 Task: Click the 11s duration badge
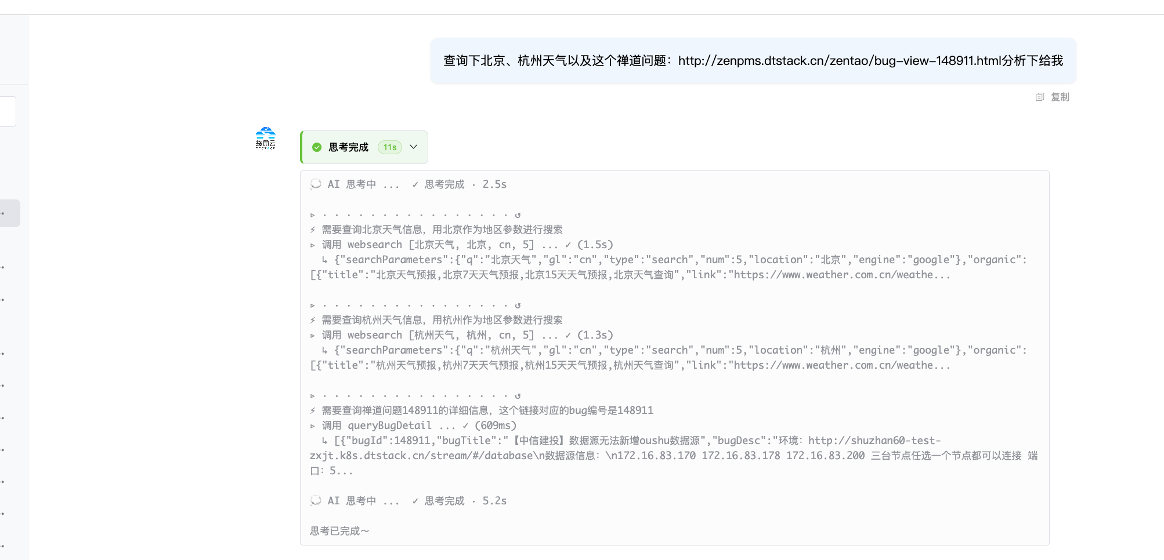pos(390,147)
